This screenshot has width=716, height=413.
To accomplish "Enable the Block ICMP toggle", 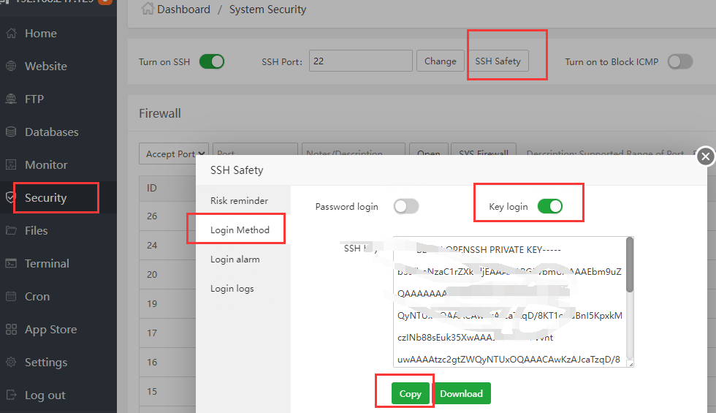I will click(x=679, y=62).
